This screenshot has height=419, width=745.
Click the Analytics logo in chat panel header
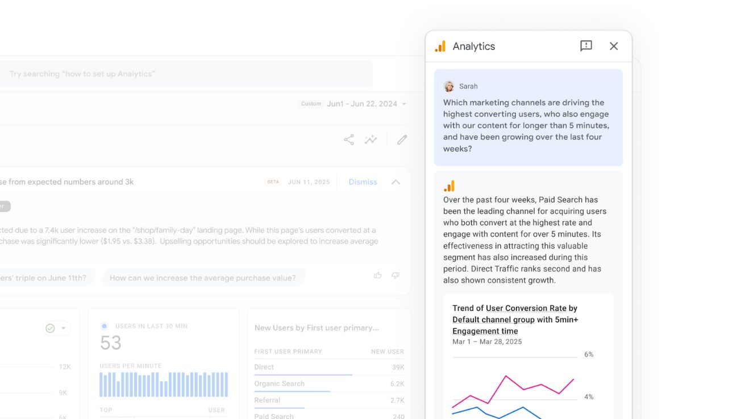point(440,47)
